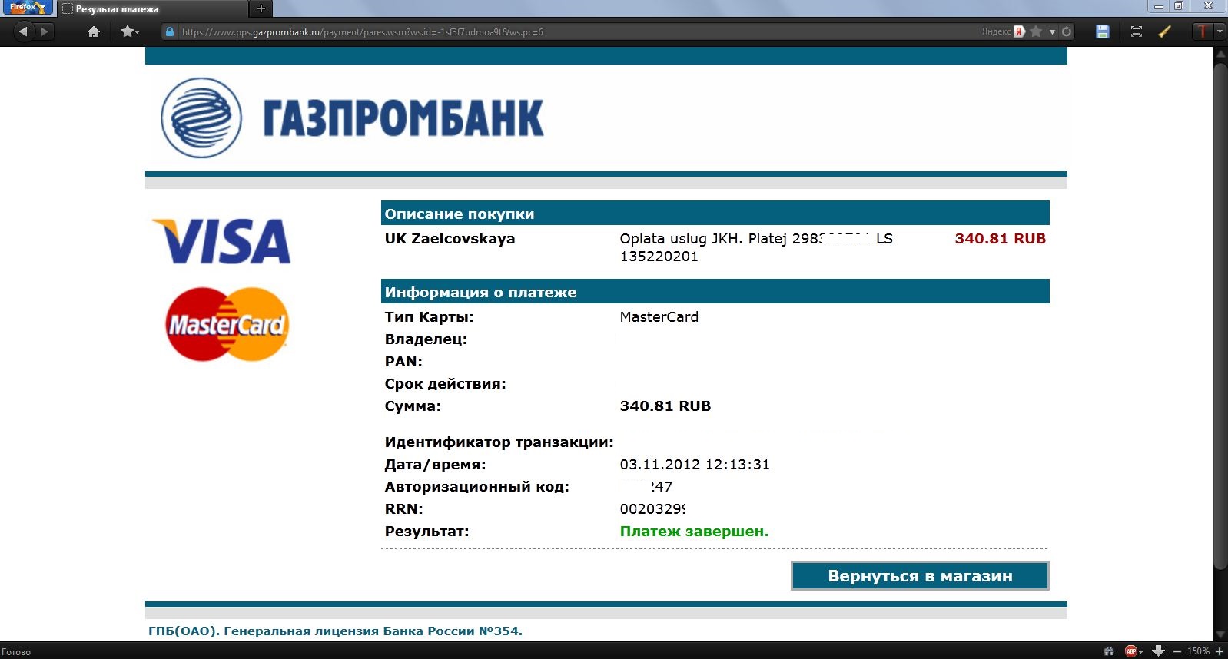The width and height of the screenshot is (1228, 659).
Task: Open dropdown next to red T button
Action: click(x=1220, y=31)
